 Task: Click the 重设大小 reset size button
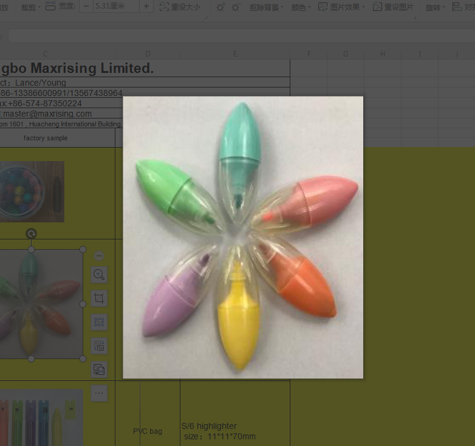tap(180, 7)
